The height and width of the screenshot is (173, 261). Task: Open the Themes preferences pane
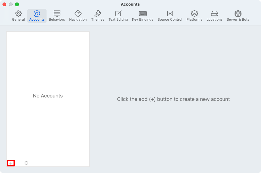point(98,16)
